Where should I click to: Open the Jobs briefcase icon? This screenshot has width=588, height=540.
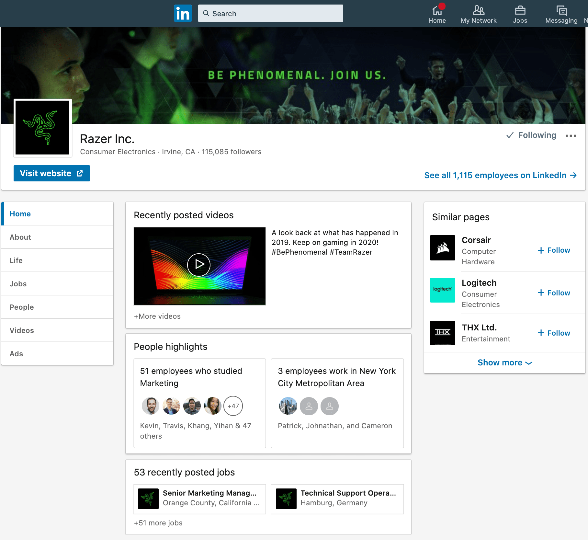click(x=520, y=11)
